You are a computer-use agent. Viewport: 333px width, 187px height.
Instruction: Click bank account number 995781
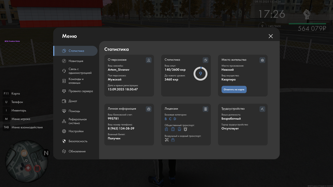click(113, 118)
